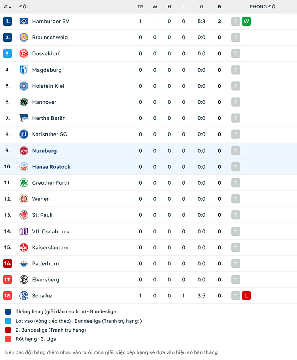This screenshot has width=297, height=360.
Task: Select the Hannover 96 crest
Action: 24,102
